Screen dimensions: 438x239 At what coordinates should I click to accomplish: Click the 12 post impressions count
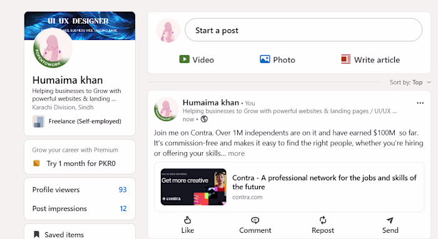[123, 208]
